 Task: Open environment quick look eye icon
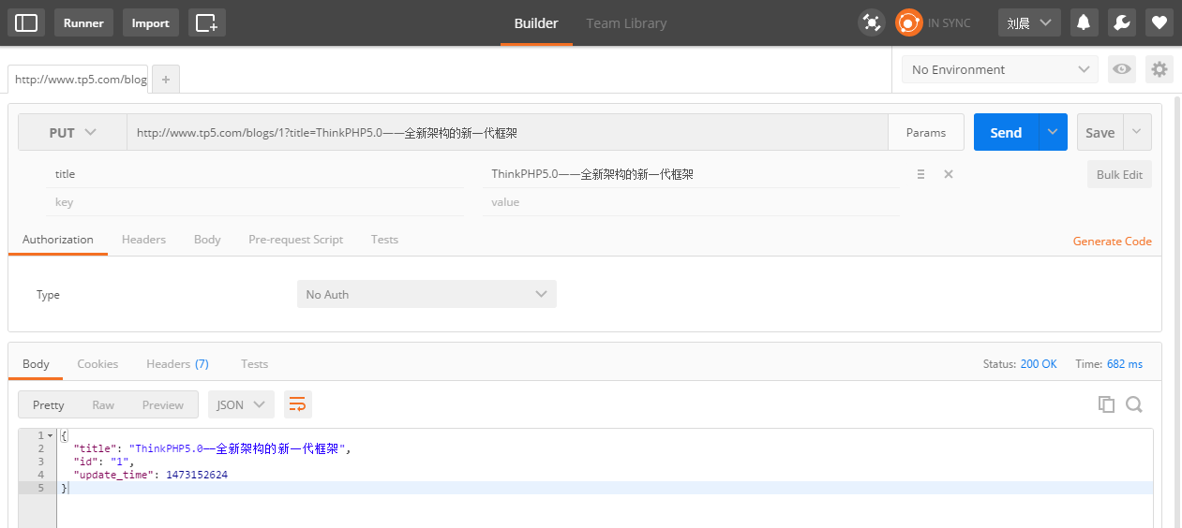pos(1121,69)
